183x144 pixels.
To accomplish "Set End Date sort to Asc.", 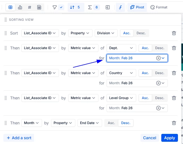I will tap(111, 123).
